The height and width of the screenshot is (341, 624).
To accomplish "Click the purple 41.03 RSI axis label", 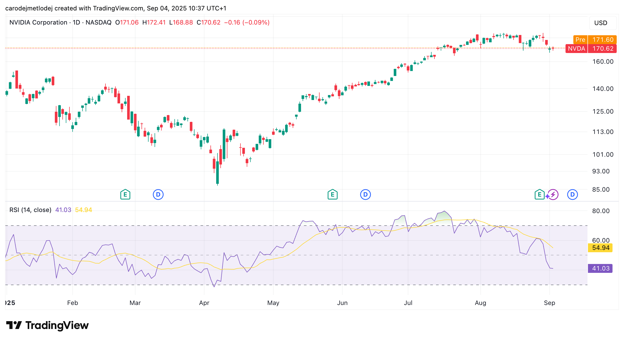I will (601, 268).
